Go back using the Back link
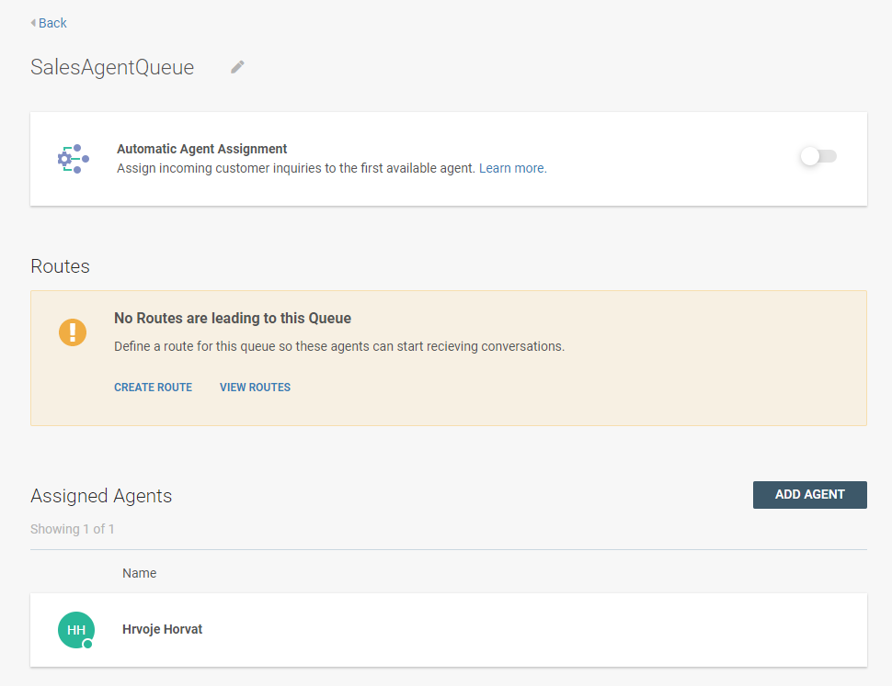 pos(52,23)
